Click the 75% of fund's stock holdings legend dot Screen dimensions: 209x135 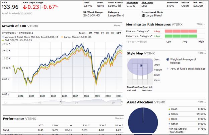(x=167, y=69)
